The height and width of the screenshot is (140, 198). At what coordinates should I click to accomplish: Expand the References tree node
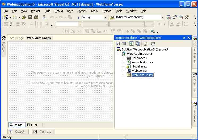[122, 58]
